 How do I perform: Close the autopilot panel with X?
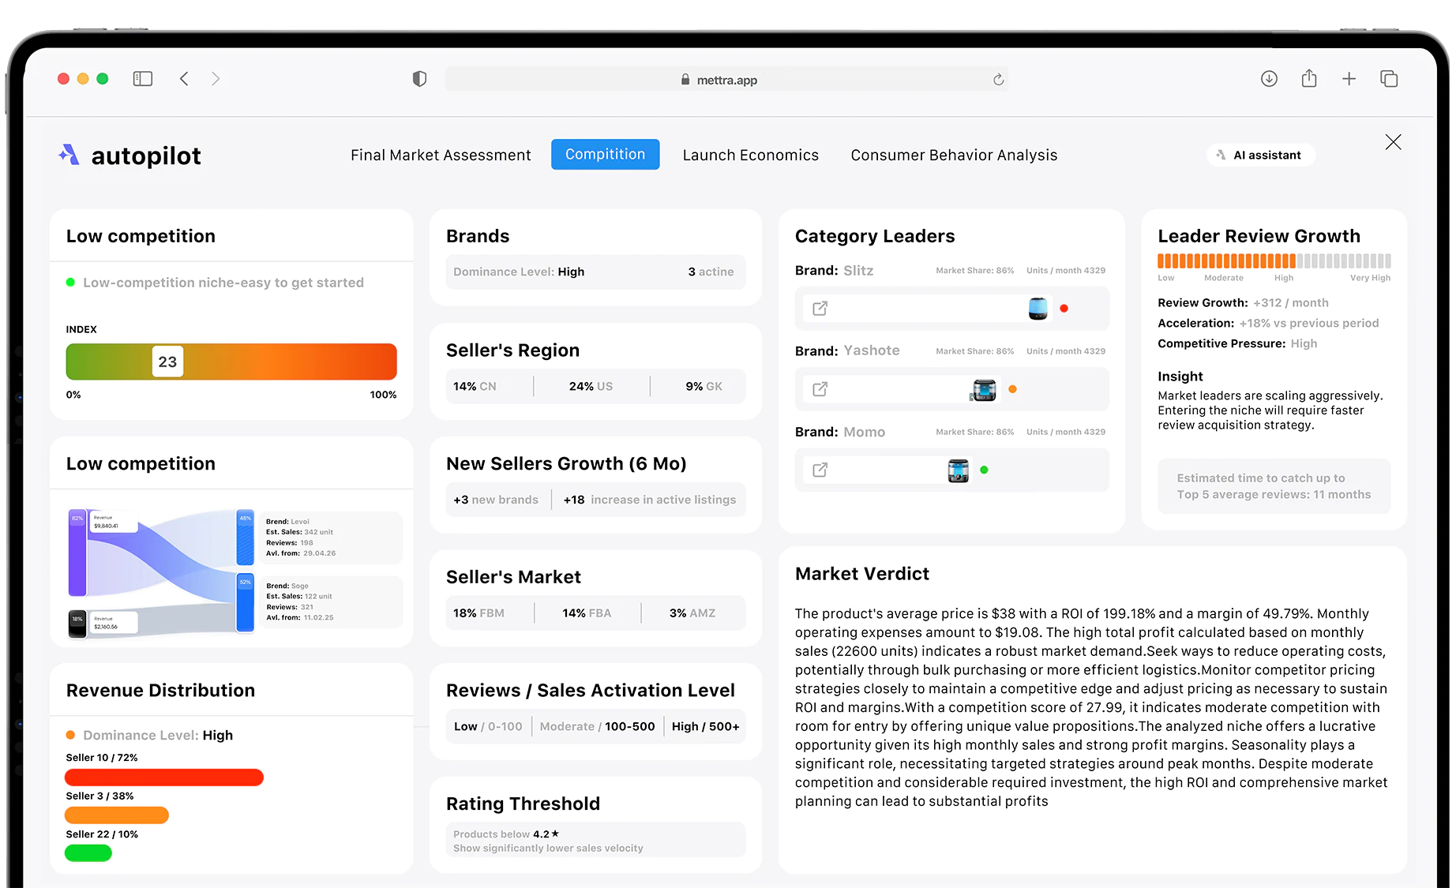point(1394,142)
